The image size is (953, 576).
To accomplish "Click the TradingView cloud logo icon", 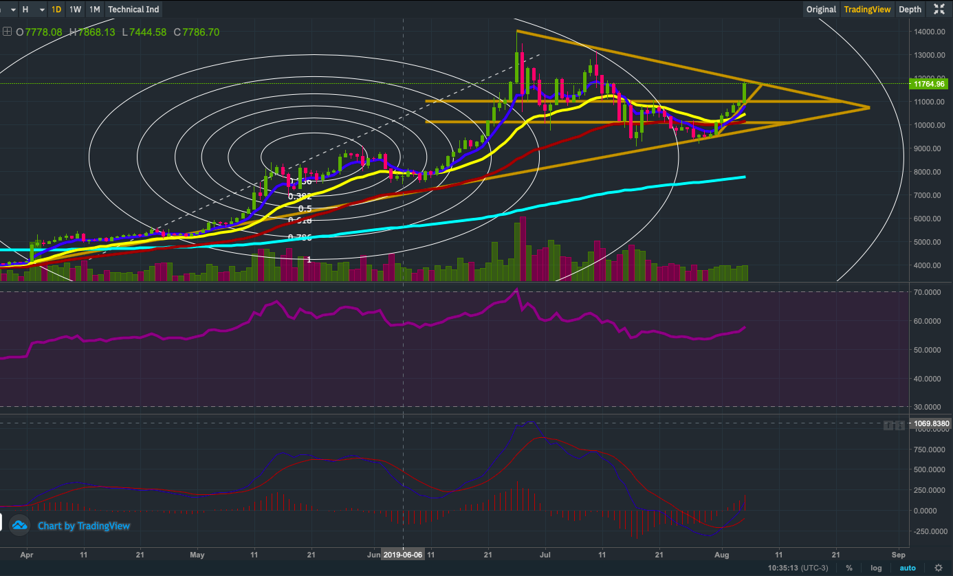I will (19, 525).
